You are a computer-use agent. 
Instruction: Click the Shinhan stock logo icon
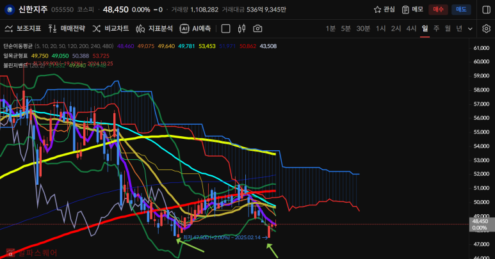[10, 10]
